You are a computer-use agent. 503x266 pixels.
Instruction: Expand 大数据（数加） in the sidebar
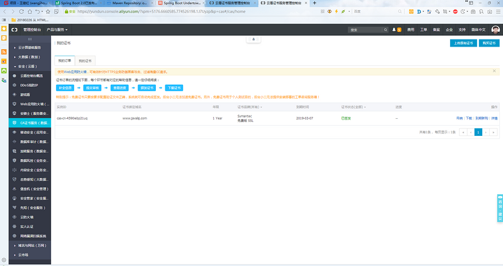30,57
